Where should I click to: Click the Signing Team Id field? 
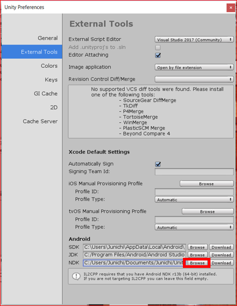pyautogui.click(x=194, y=172)
